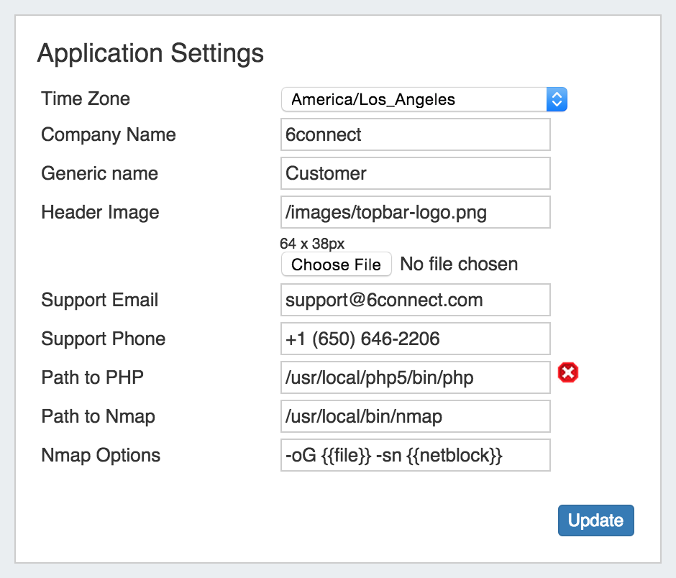The width and height of the screenshot is (676, 578).
Task: Focus the Support Phone number field
Action: (415, 339)
